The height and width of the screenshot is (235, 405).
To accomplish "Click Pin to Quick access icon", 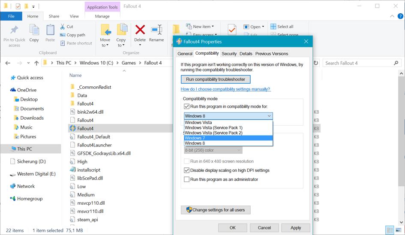I will click(14, 30).
